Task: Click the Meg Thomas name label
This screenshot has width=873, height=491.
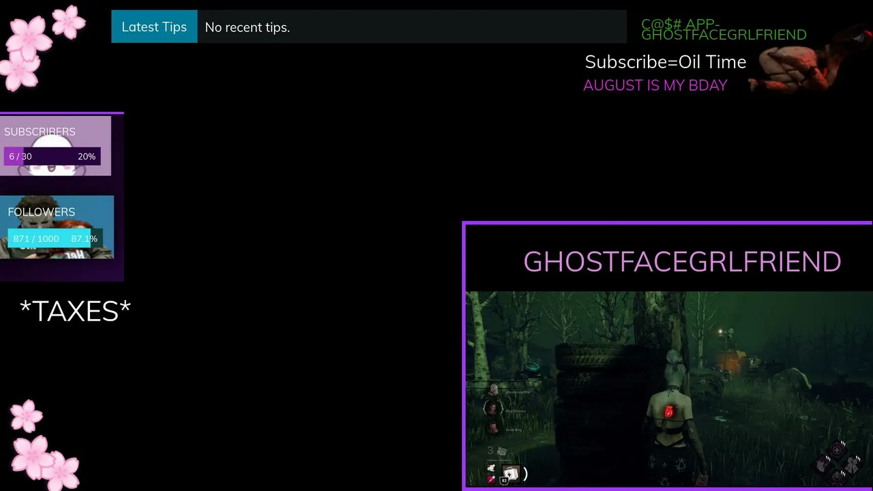Action: coord(516,411)
